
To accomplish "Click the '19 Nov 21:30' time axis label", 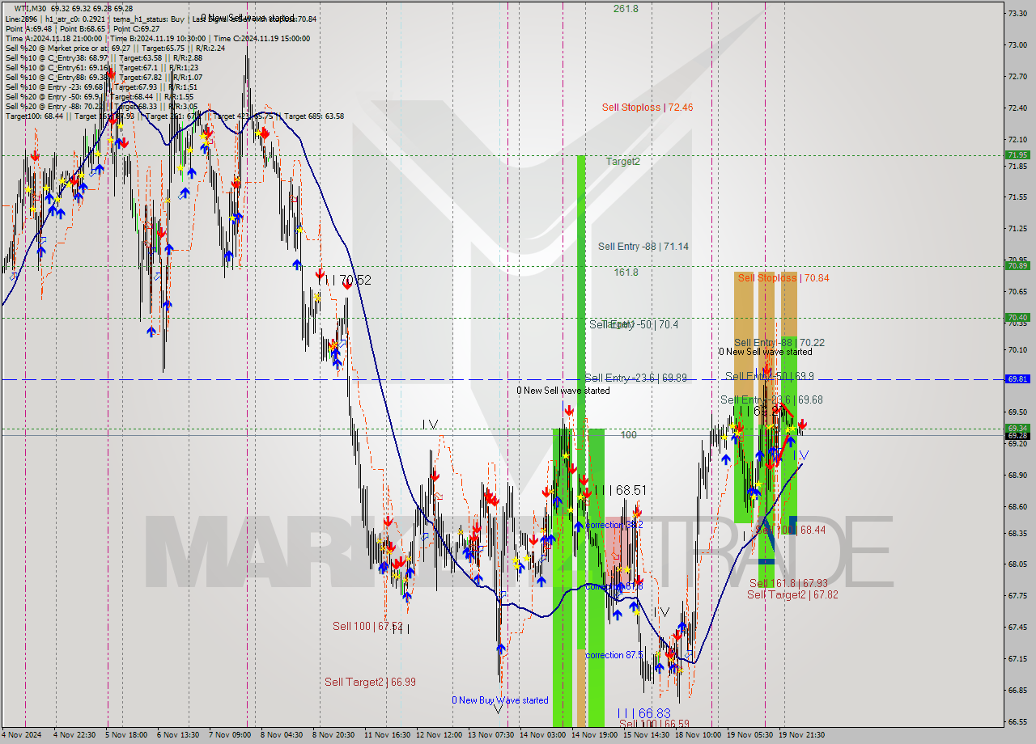I will click(801, 735).
